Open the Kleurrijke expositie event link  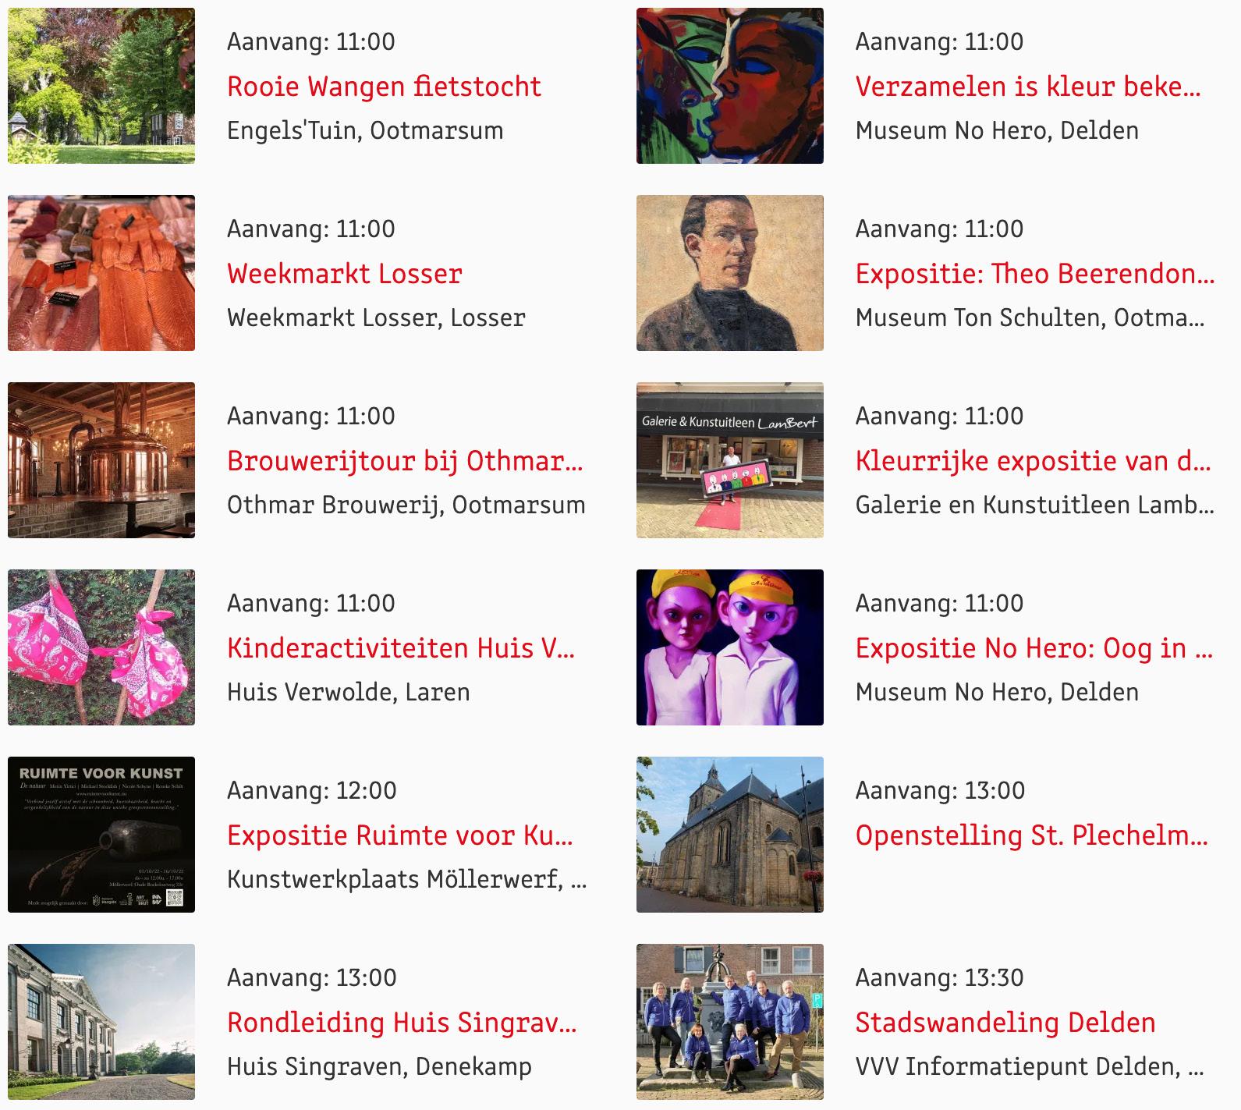click(x=1034, y=461)
